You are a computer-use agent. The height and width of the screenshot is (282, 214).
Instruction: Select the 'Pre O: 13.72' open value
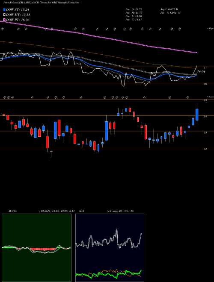pyautogui.click(x=134, y=9)
